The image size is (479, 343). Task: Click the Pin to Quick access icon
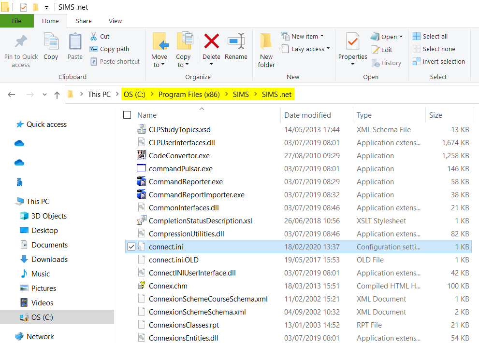[21, 41]
